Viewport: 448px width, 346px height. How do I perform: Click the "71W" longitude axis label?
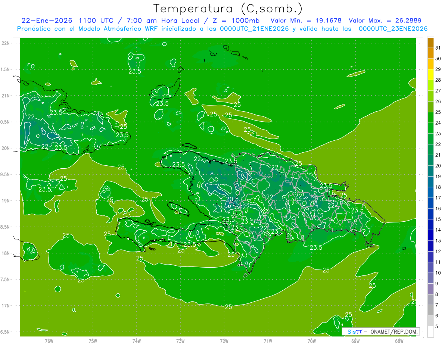[x=268, y=341]
